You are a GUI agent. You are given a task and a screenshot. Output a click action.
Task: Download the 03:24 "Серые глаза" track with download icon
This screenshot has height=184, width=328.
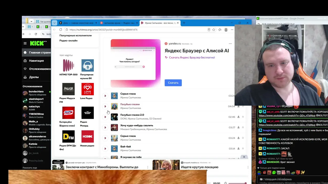coord(238,138)
